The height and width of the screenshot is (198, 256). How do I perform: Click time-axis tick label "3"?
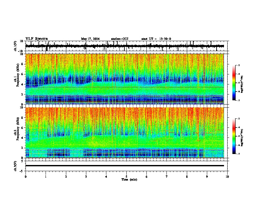[x=86, y=177]
